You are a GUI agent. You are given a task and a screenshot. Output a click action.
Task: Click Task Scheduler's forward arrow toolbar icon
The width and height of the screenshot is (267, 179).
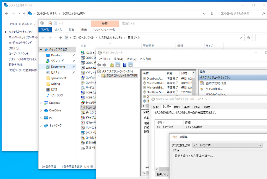click(105, 65)
